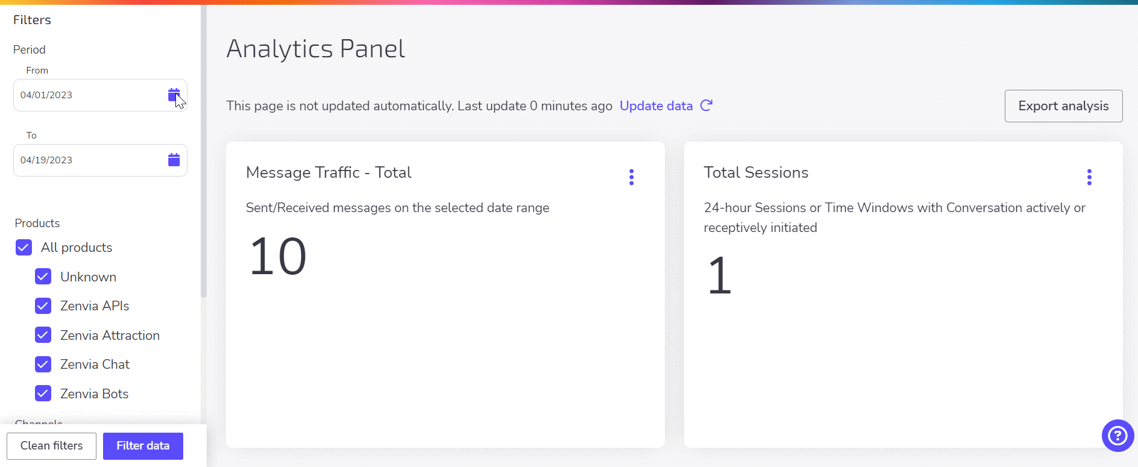Click the Zenvia Bots label
The image size is (1138, 467).
[95, 394]
